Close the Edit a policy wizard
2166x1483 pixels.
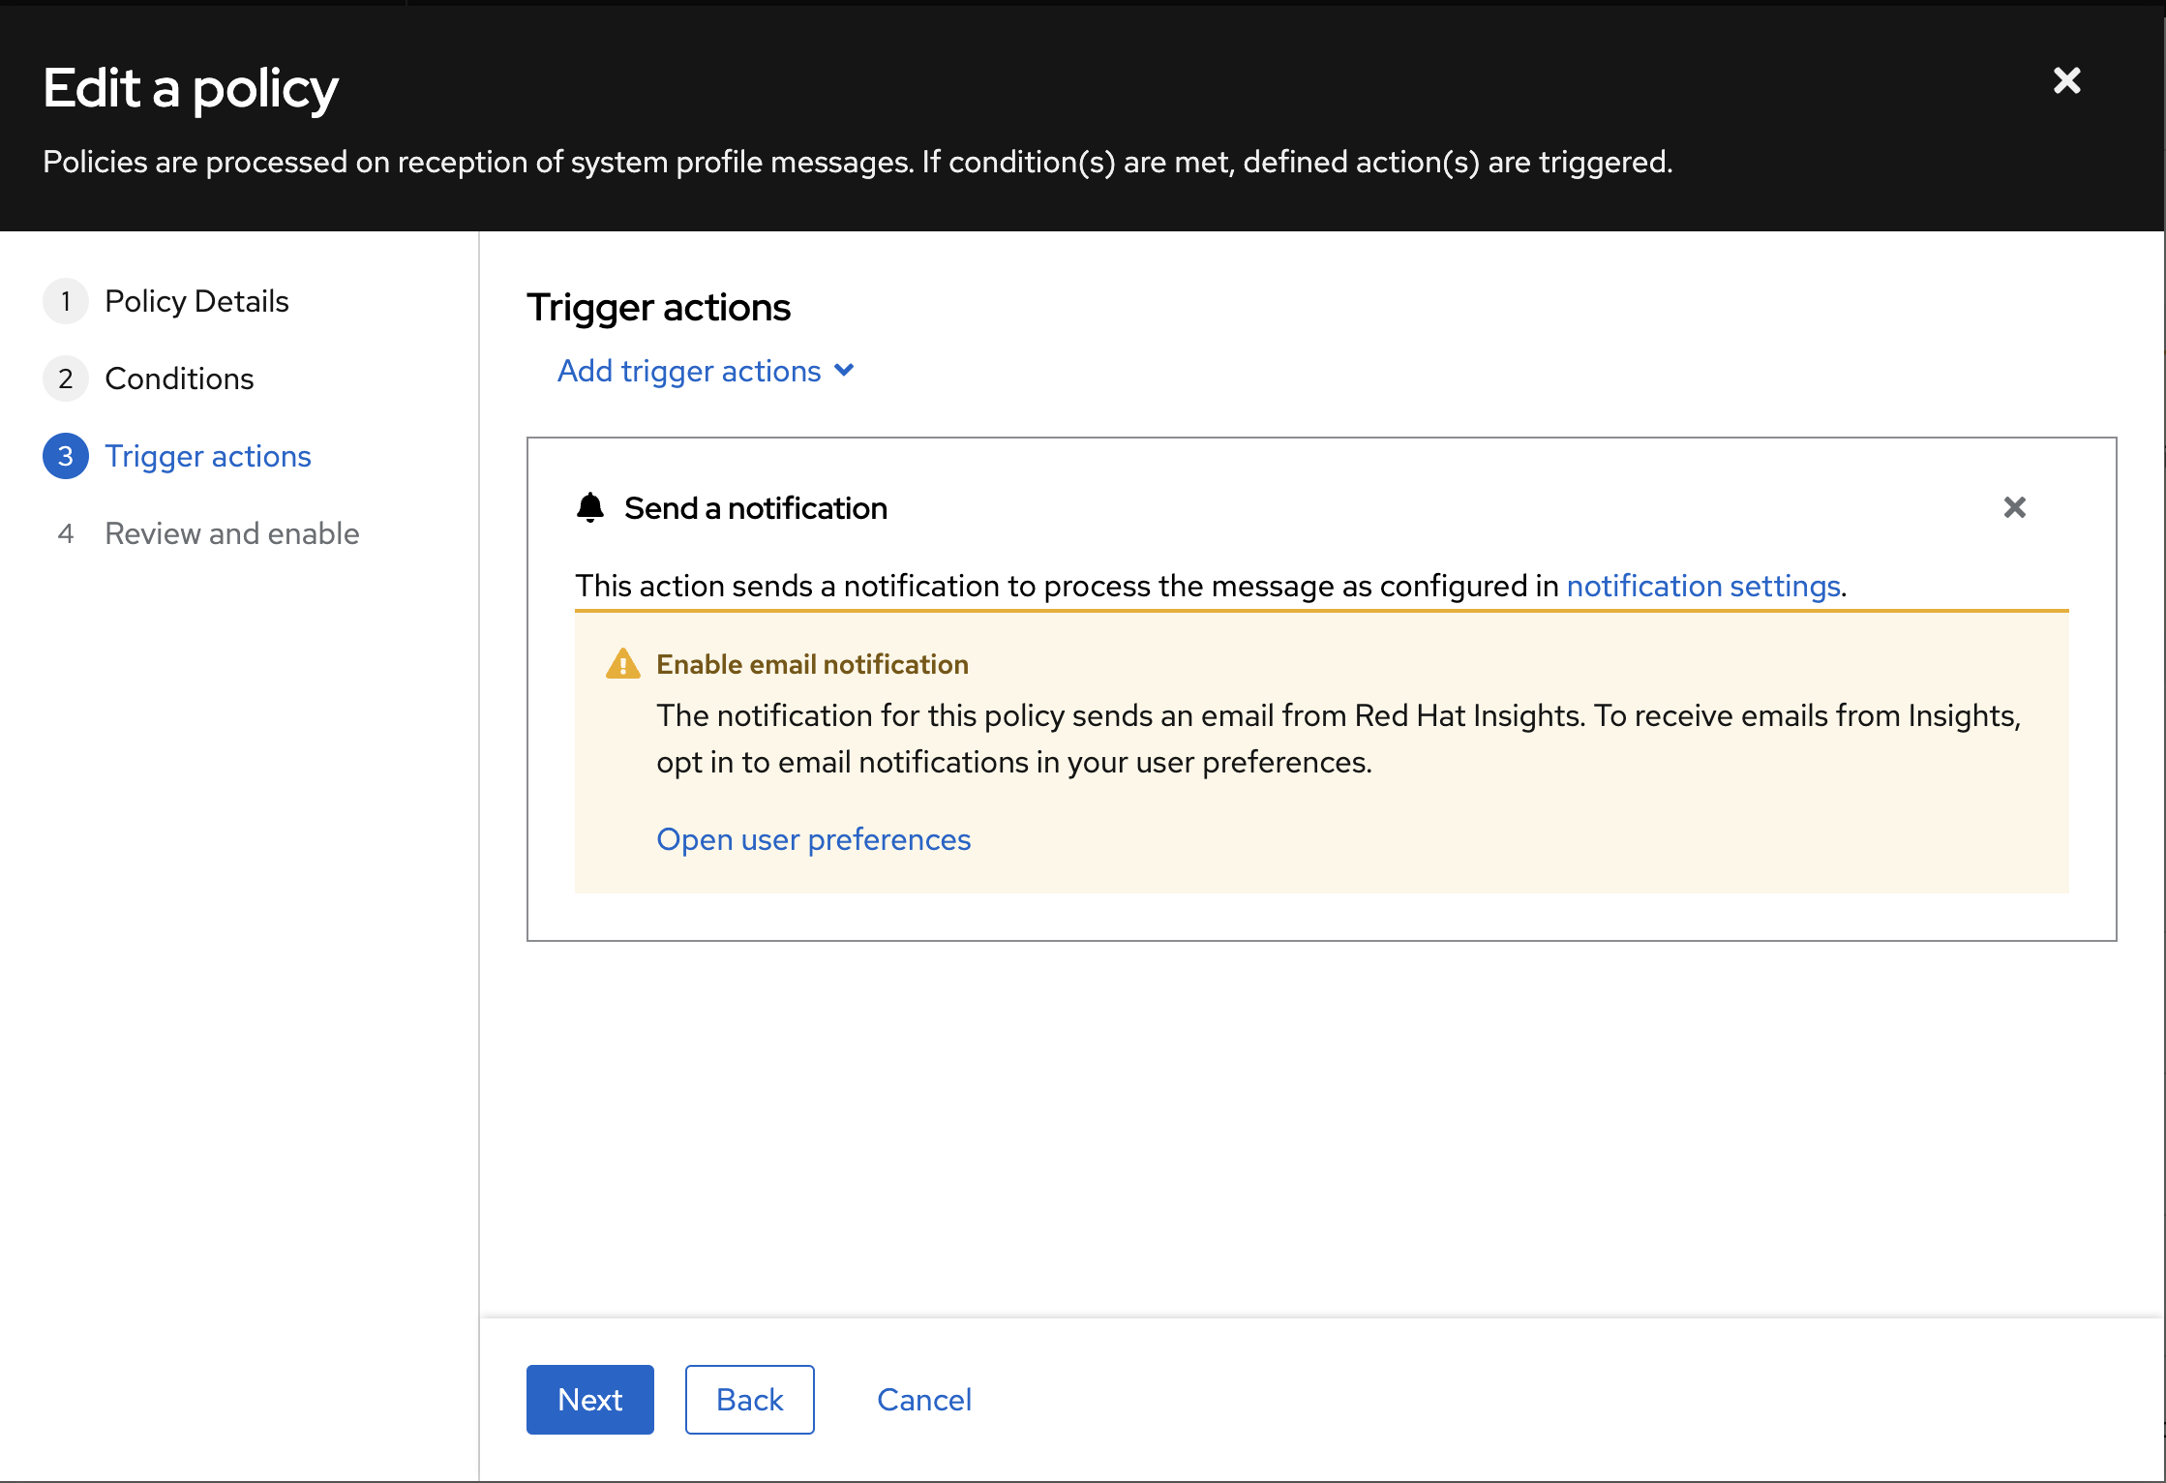2066,80
